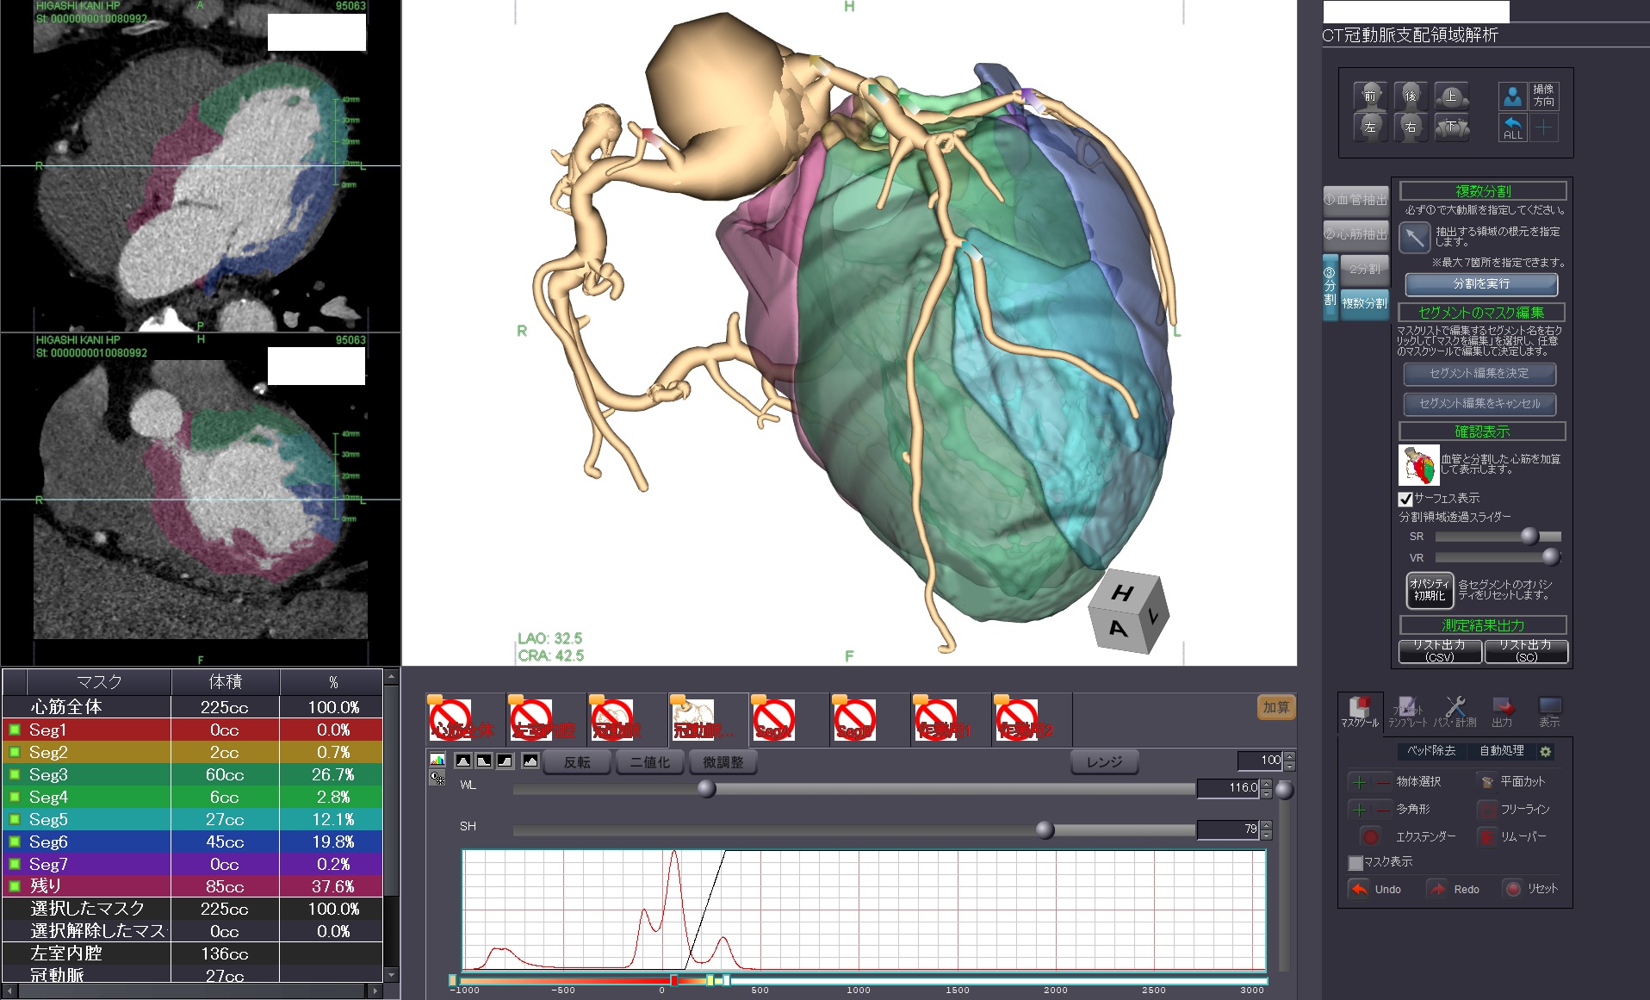
Task: Toggle visibility square of Seg3 row
Action: pyautogui.click(x=15, y=774)
